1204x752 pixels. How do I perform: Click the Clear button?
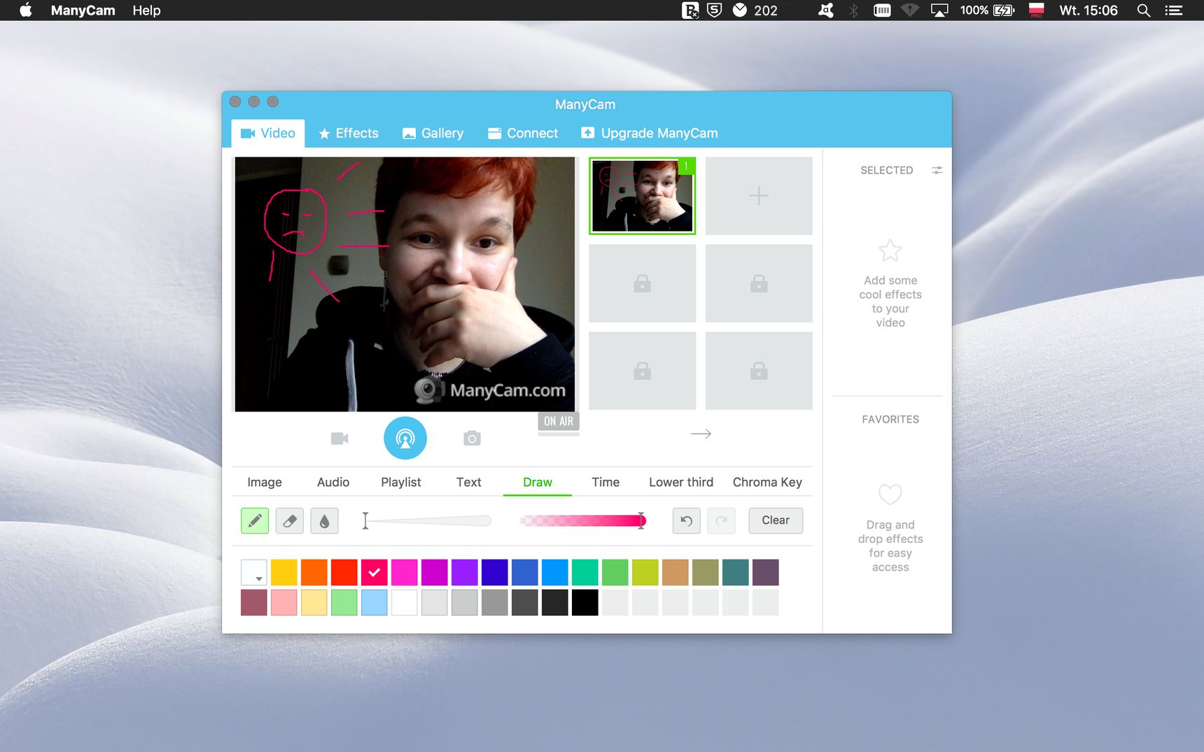[776, 520]
